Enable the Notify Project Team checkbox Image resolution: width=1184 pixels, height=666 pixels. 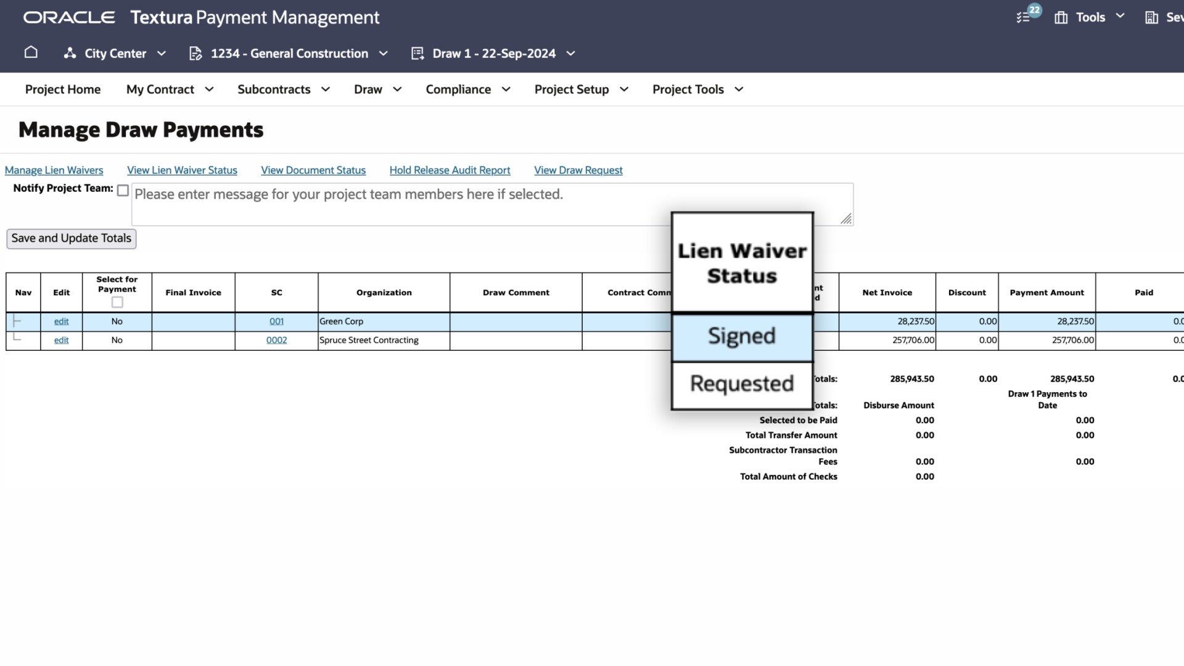click(x=123, y=191)
